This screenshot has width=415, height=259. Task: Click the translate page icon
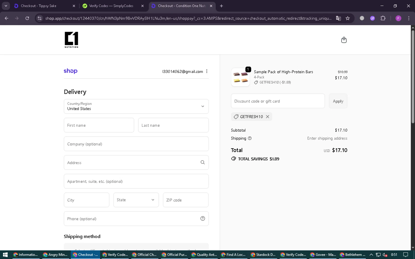[x=338, y=18]
